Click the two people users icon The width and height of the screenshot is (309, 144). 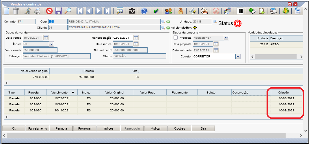pos(168,11)
